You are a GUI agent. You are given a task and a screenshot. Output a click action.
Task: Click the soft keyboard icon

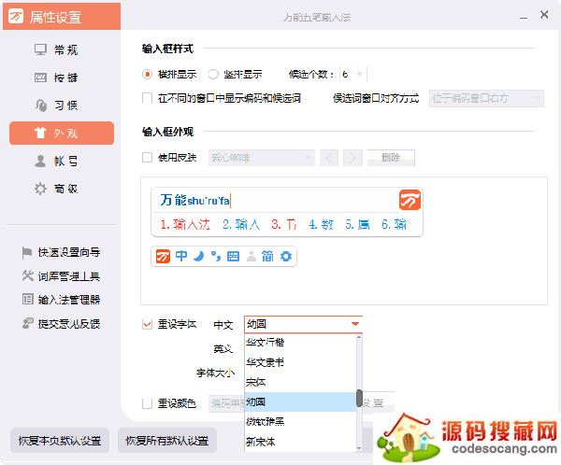[233, 256]
